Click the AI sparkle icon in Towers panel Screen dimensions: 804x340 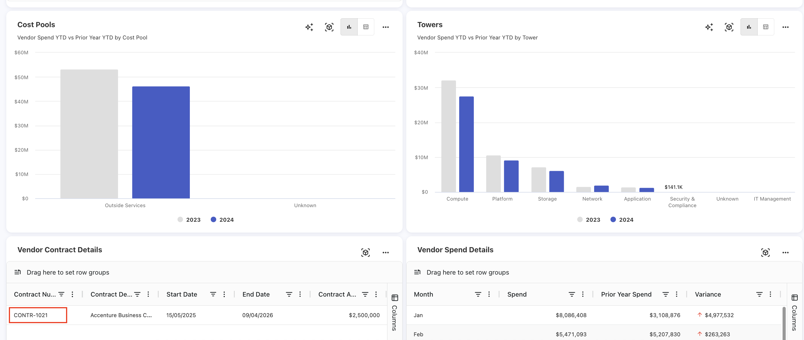(x=709, y=27)
